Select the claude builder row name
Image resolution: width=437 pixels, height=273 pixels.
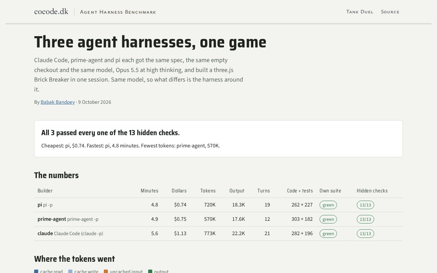point(45,233)
